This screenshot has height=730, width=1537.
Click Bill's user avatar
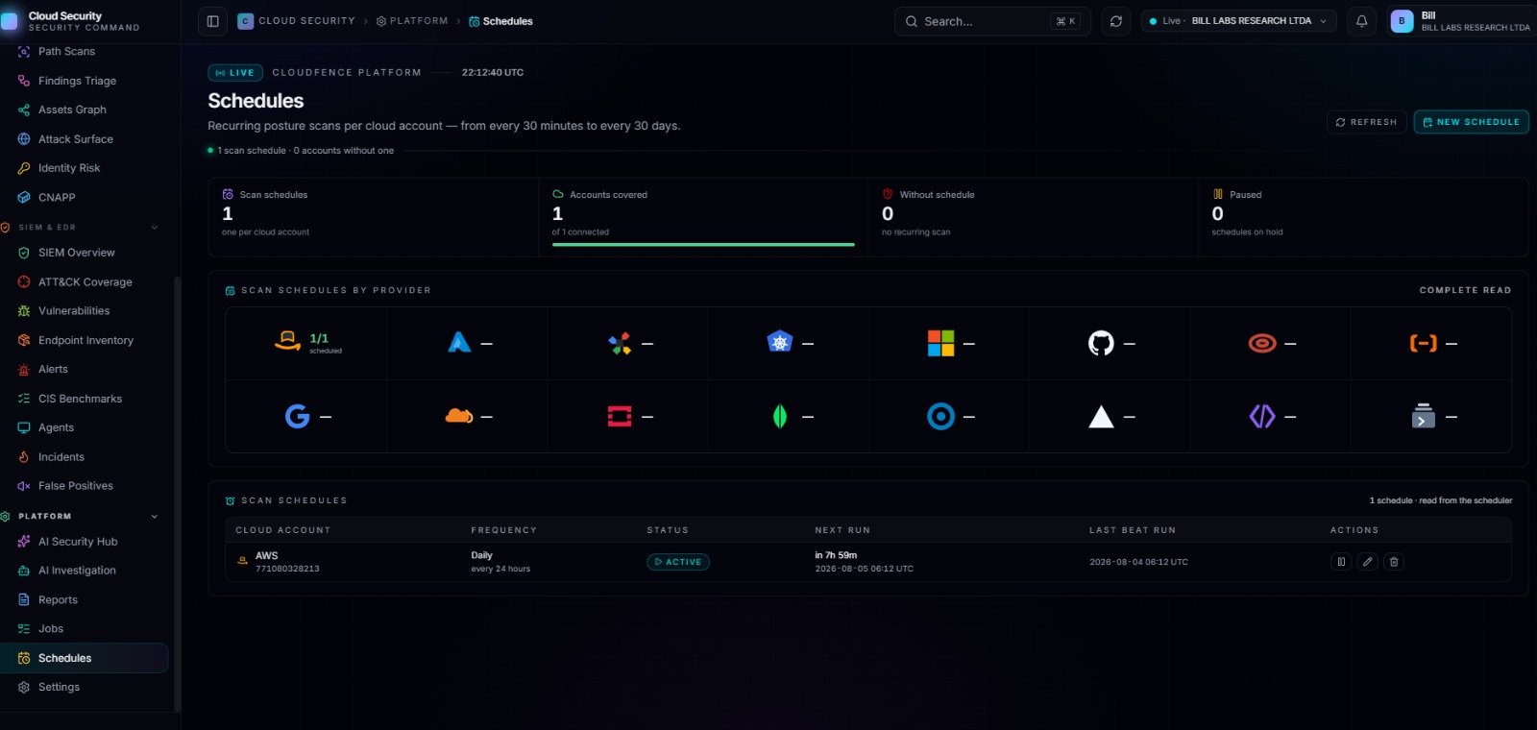(x=1402, y=21)
